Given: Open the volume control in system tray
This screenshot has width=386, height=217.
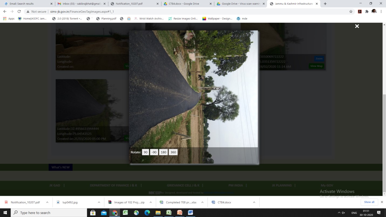Looking at the screenshot, I should point(343,213).
